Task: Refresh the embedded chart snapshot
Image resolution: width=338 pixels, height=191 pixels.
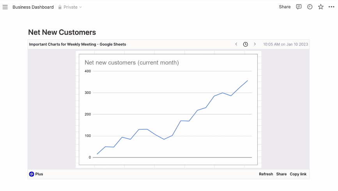Action: click(266, 174)
